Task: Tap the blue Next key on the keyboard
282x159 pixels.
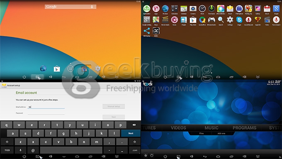Action: 131,133
